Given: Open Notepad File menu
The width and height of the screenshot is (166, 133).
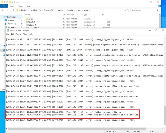Looking at the screenshot, I should [8, 34].
